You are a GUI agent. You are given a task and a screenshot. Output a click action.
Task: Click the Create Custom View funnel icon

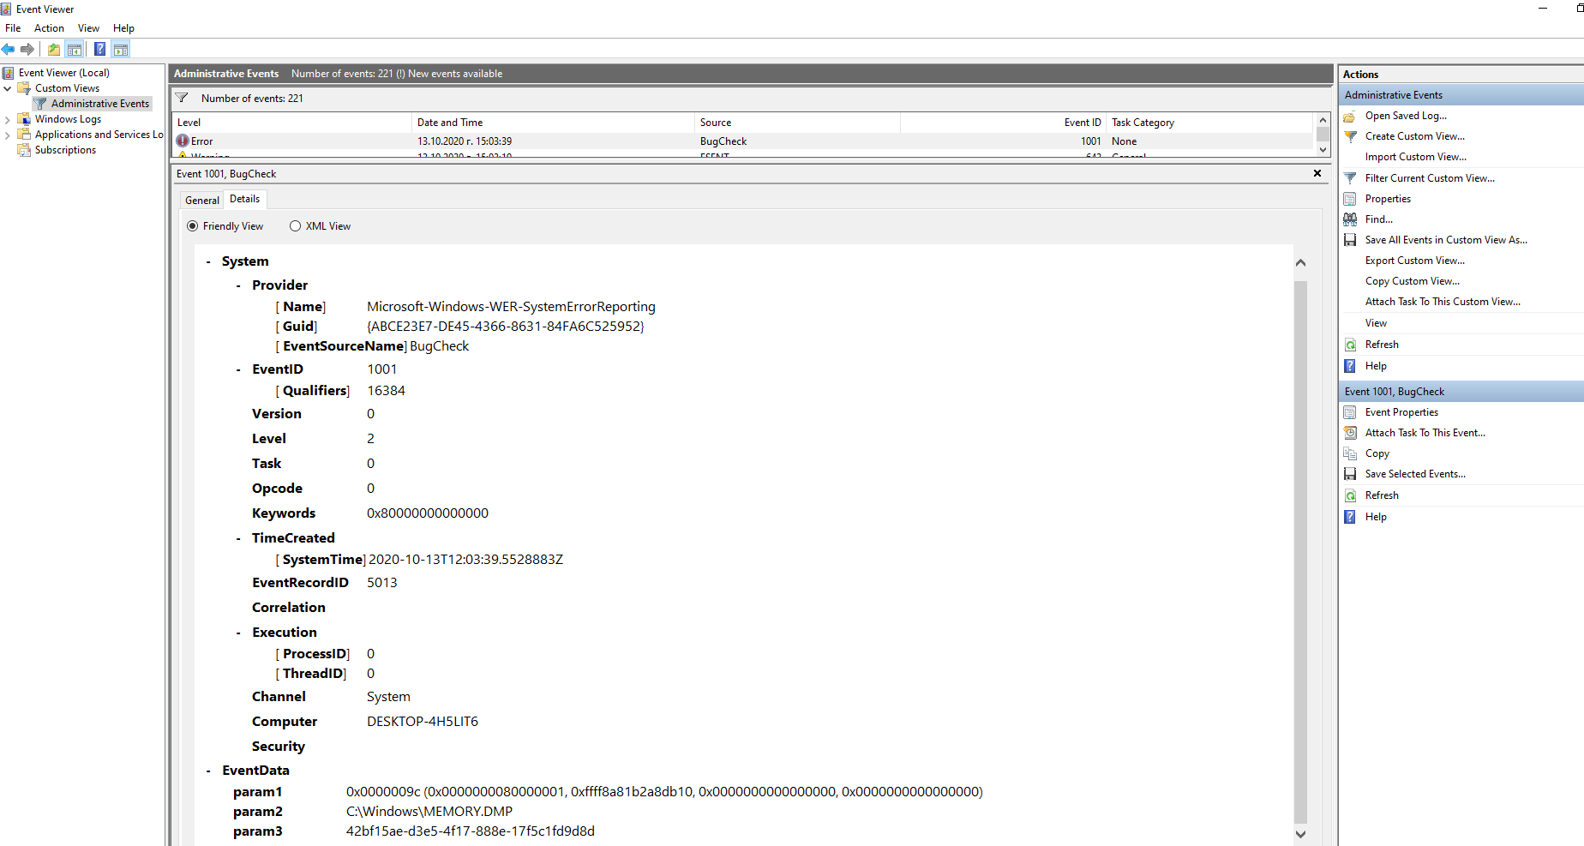(x=1350, y=136)
